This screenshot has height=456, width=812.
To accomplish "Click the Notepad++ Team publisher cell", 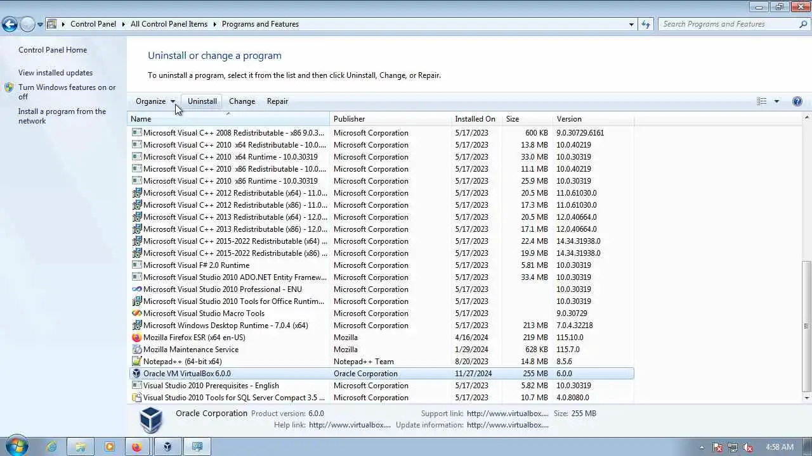I will 363,362.
